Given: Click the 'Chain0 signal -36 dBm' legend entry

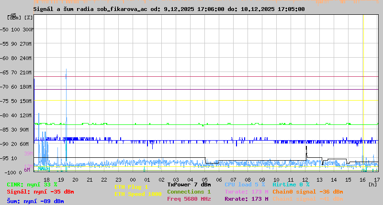Looking at the screenshot, I should point(308,192).
